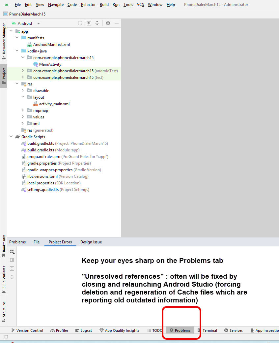This screenshot has height=343, width=279.
Task: Collapse the layout folder
Action: point(23,97)
